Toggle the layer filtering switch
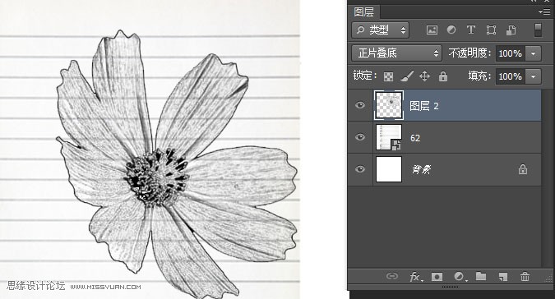Screen dimensions: 555x299 tap(538, 30)
